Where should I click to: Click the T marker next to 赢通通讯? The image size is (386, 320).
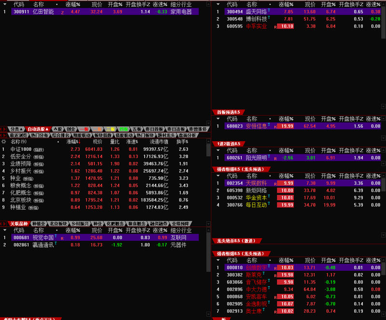pos(56,243)
